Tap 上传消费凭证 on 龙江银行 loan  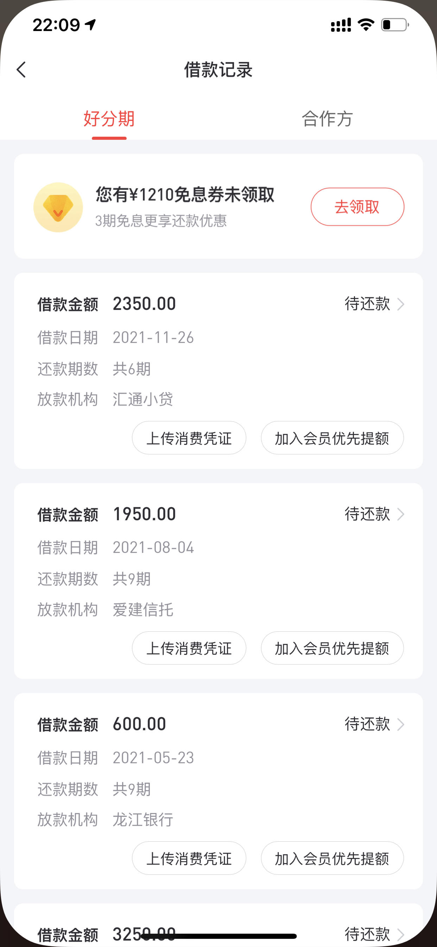(x=189, y=858)
